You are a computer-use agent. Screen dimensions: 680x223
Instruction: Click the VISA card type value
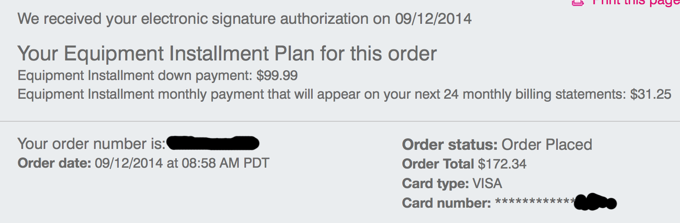point(487,183)
